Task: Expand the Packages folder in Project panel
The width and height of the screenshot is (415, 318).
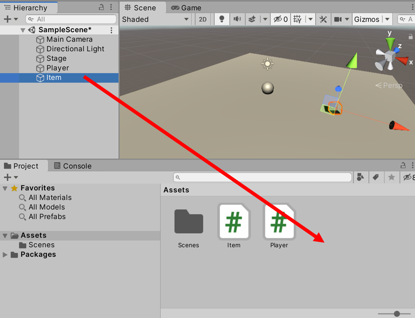Action: coord(5,254)
